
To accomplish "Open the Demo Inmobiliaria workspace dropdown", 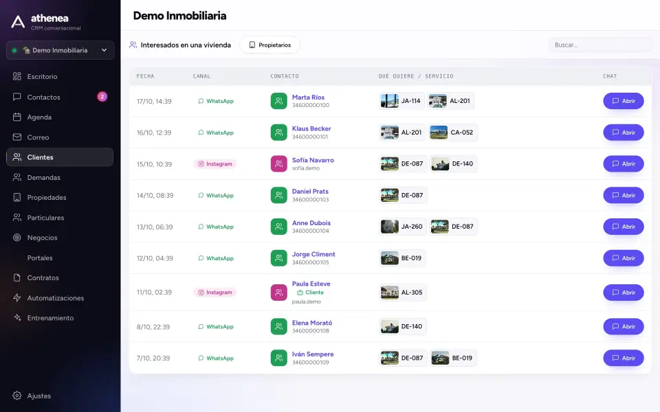I will tap(60, 50).
